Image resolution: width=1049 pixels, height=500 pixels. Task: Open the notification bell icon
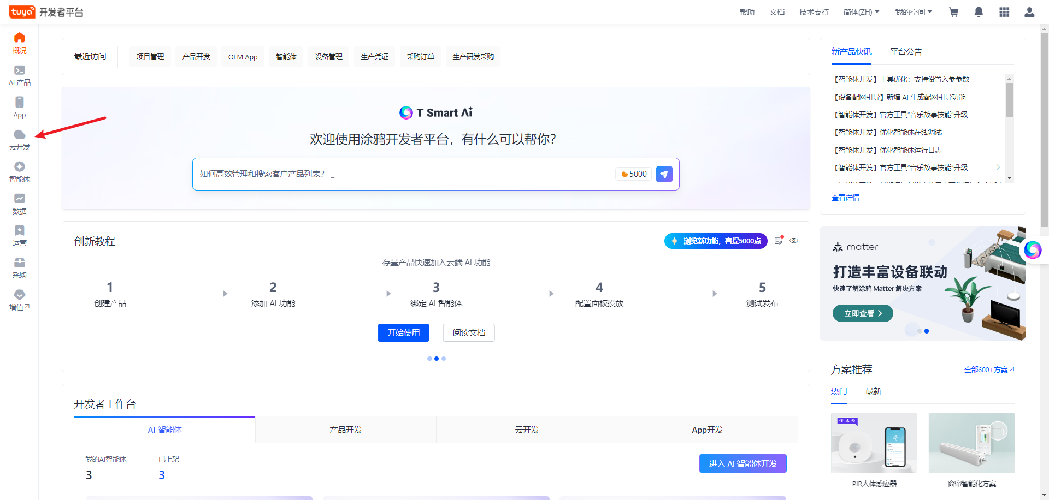pyautogui.click(x=979, y=12)
